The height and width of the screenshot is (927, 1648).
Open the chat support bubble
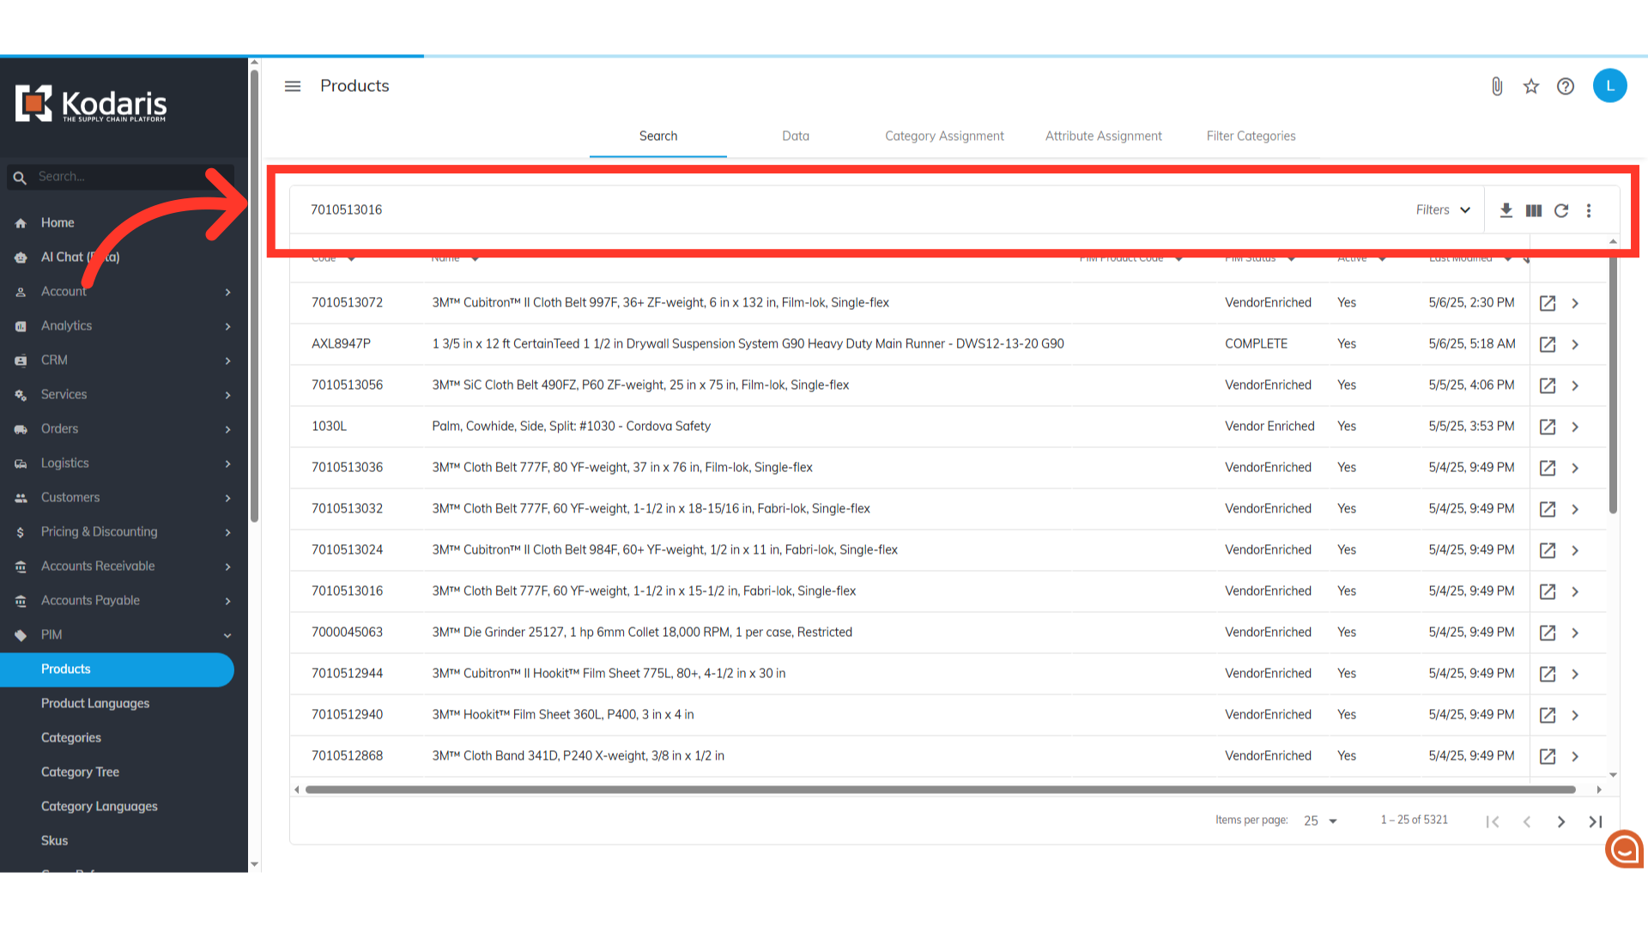(1624, 849)
